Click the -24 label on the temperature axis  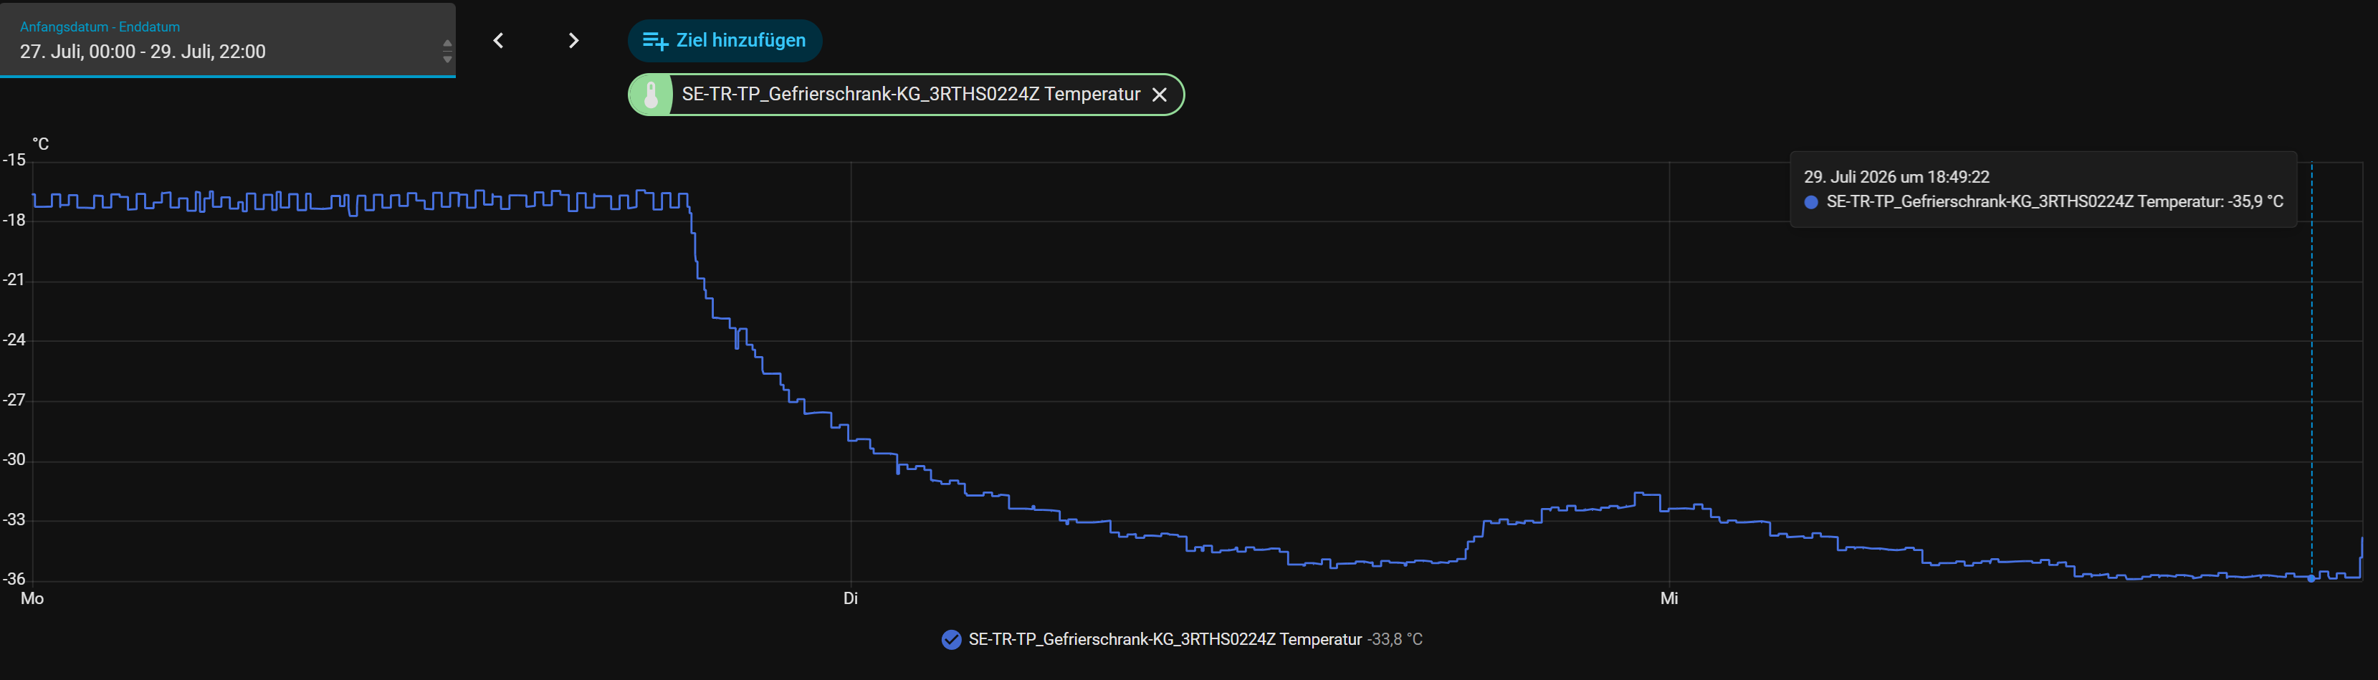[x=14, y=340]
